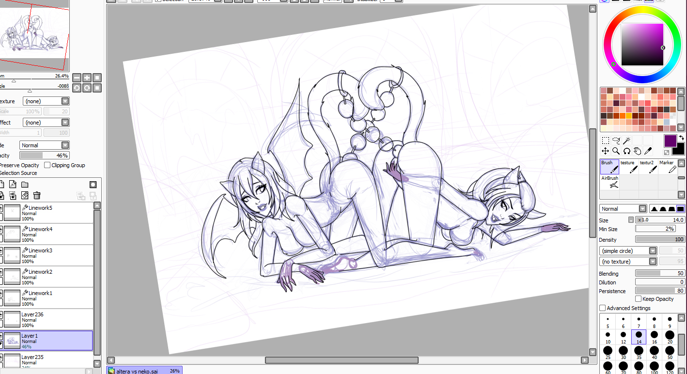Pick the AirBrush tool preset
Viewport: 687px width, 374px height.
609,182
